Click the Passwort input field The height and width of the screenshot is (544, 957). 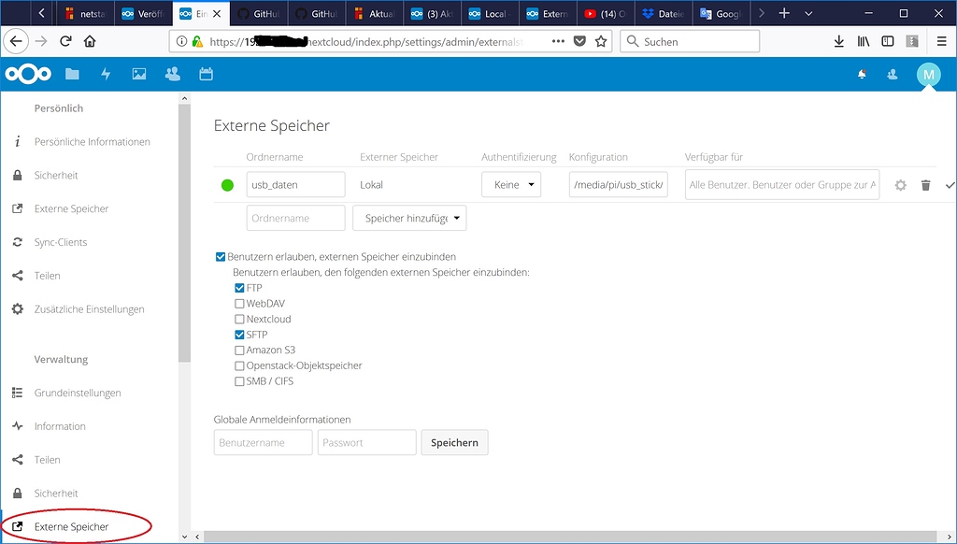(x=366, y=443)
